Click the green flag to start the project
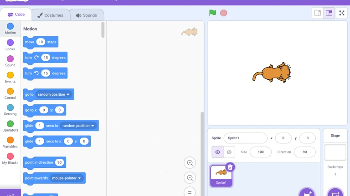The width and height of the screenshot is (350, 196). point(212,13)
